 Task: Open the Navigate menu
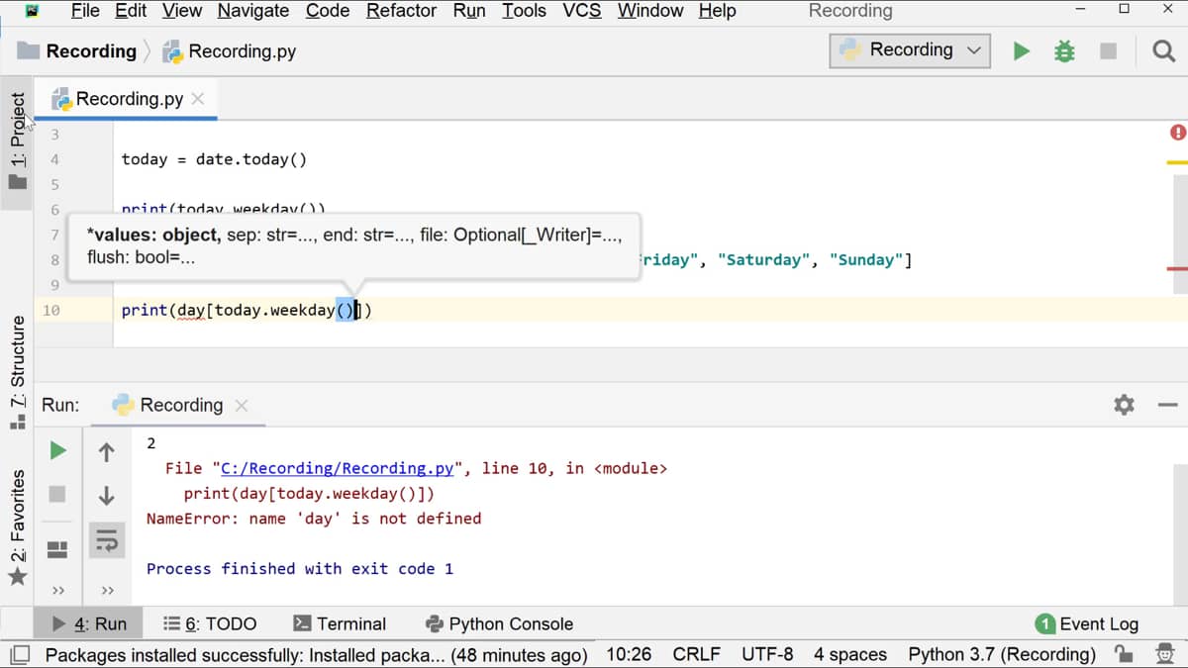tap(253, 11)
